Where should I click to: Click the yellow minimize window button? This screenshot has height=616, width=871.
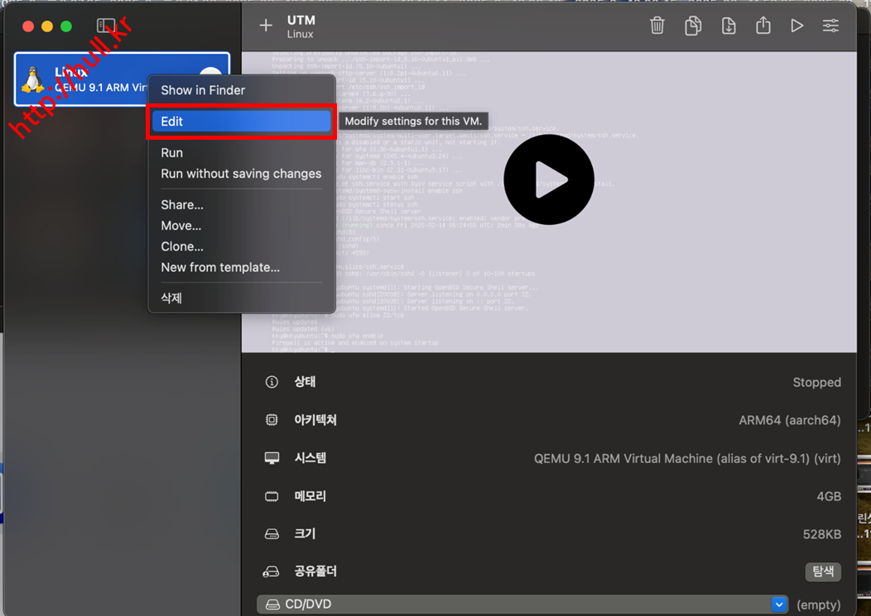(47, 26)
